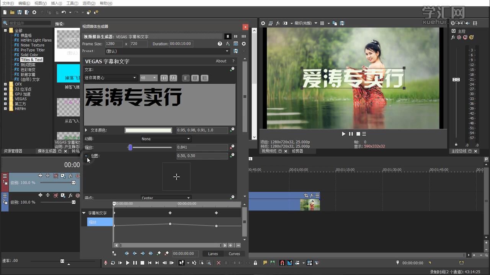Screen dimensions: 490x275
Task: Open media generator help icon
Action: 220,44
